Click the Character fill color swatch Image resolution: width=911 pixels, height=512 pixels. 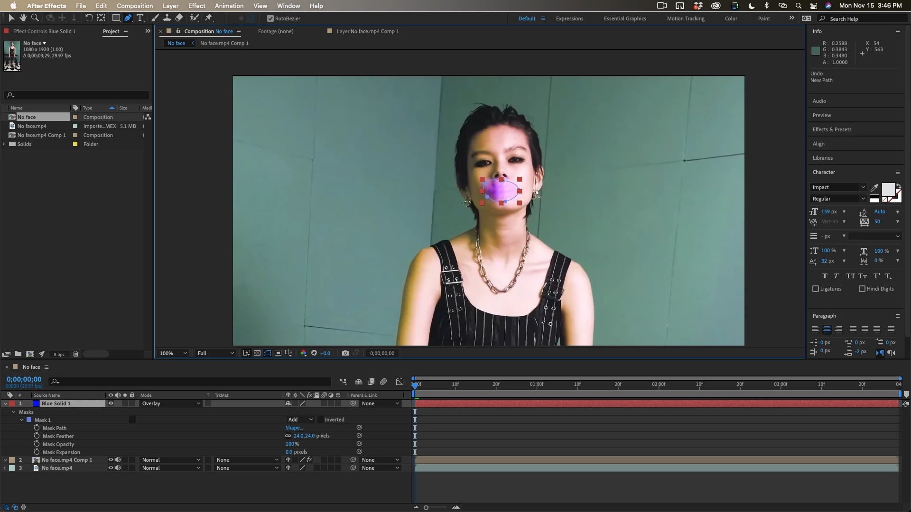(x=888, y=189)
